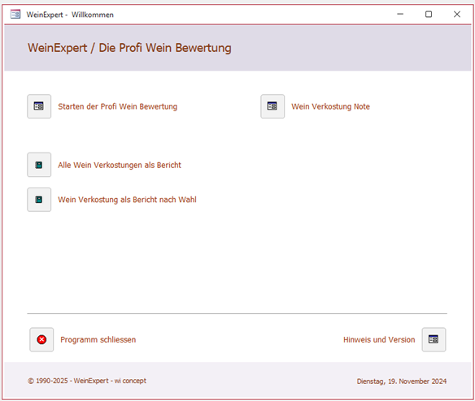Click the date 'Dienstag, 19. November 2024'

pyautogui.click(x=402, y=382)
